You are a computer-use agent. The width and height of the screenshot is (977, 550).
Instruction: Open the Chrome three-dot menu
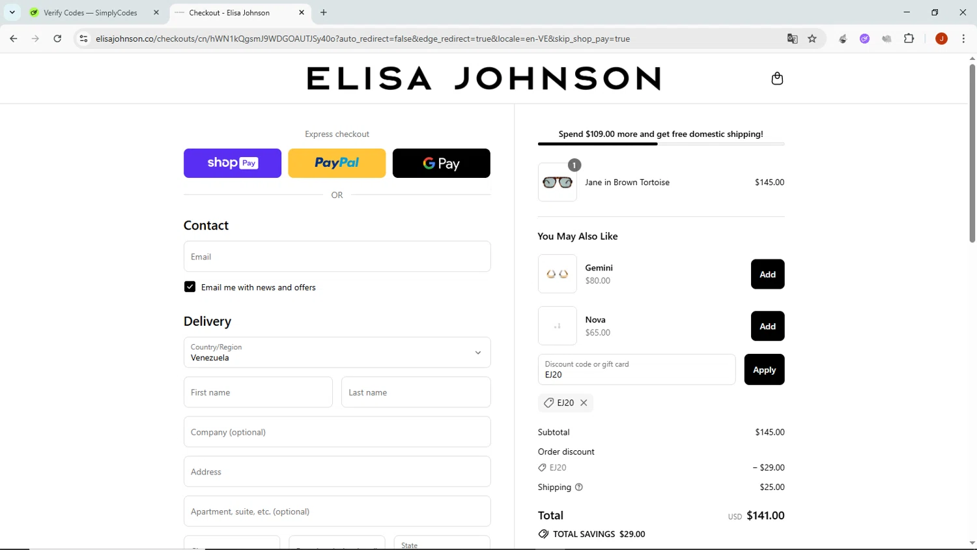963,38
